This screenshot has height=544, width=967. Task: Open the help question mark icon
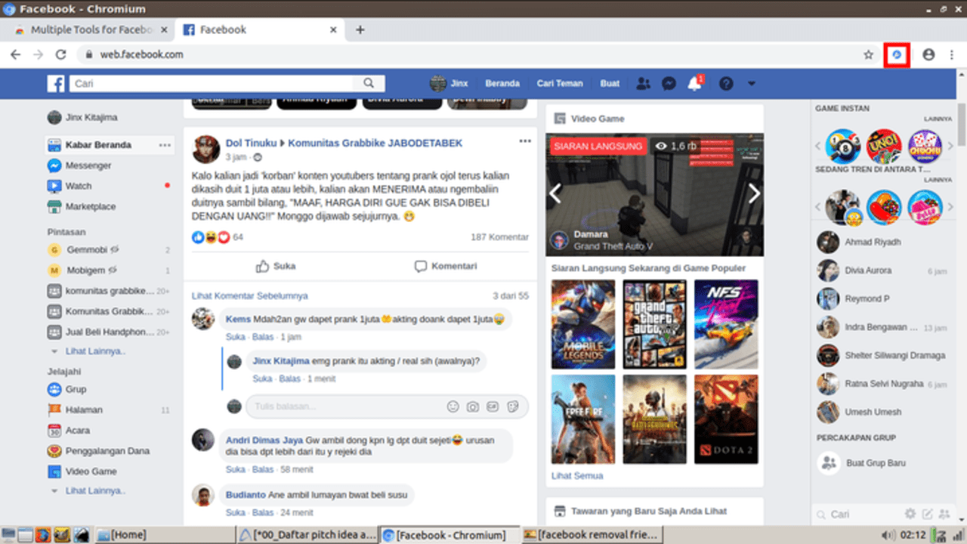tap(726, 84)
